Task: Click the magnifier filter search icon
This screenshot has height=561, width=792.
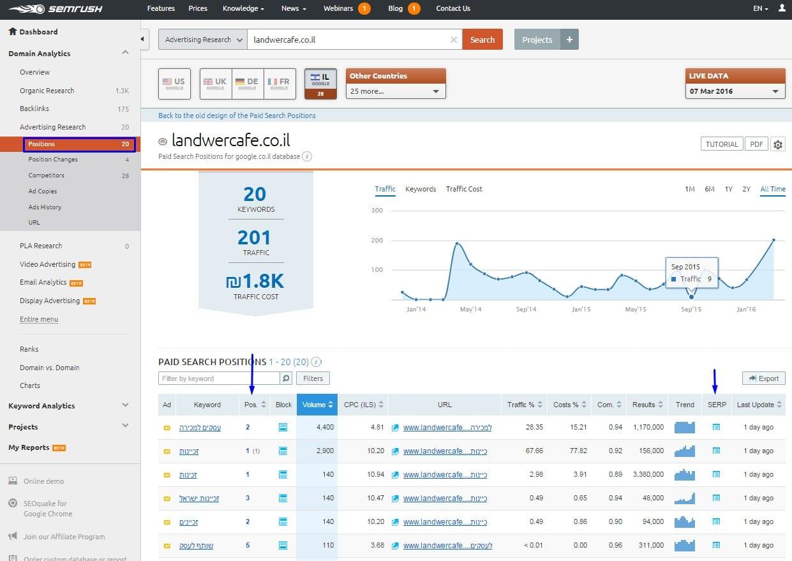Action: click(286, 378)
